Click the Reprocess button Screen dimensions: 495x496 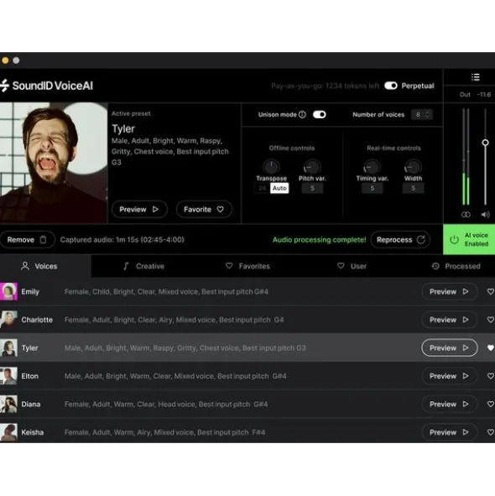click(x=400, y=240)
